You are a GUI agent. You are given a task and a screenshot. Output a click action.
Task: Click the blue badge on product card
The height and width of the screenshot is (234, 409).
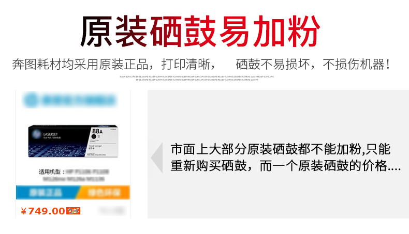tap(48, 193)
